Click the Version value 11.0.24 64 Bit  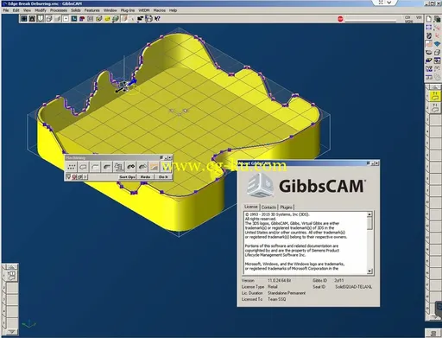pyautogui.click(x=279, y=280)
